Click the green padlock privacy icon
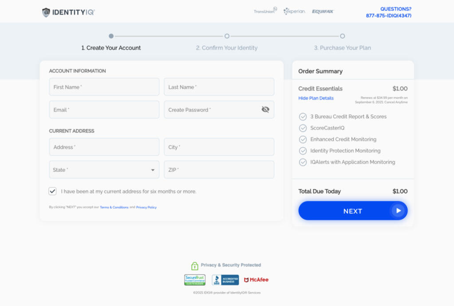This screenshot has width=454, height=306. (x=194, y=266)
